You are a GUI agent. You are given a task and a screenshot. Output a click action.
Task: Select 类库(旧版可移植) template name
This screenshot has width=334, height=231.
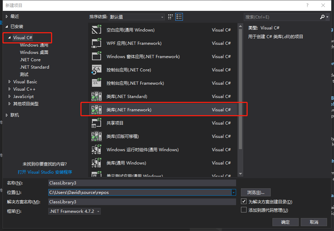click(123, 136)
